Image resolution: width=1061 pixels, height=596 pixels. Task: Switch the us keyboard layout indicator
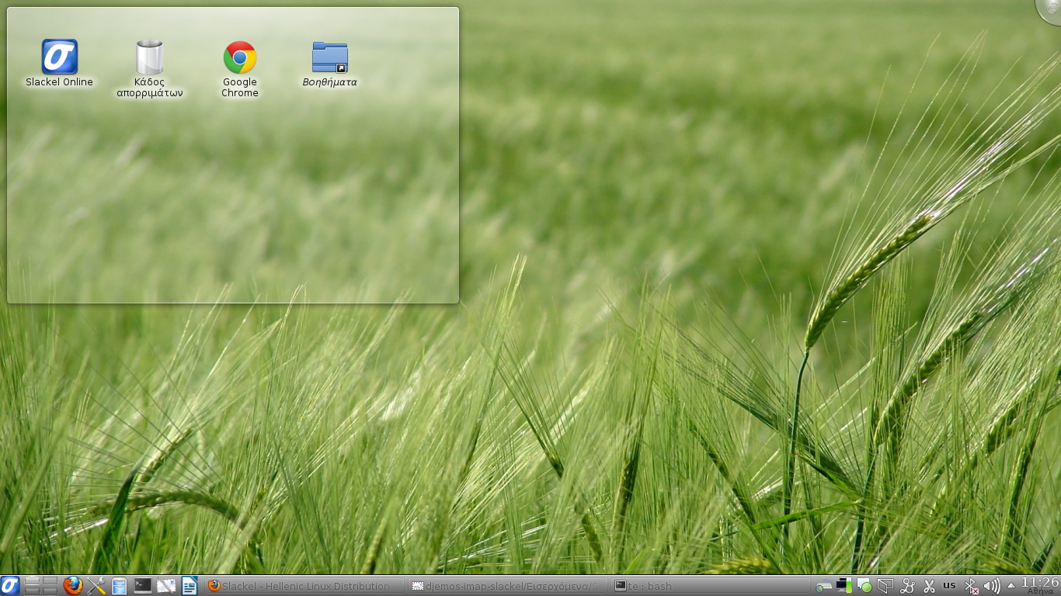[x=949, y=585]
